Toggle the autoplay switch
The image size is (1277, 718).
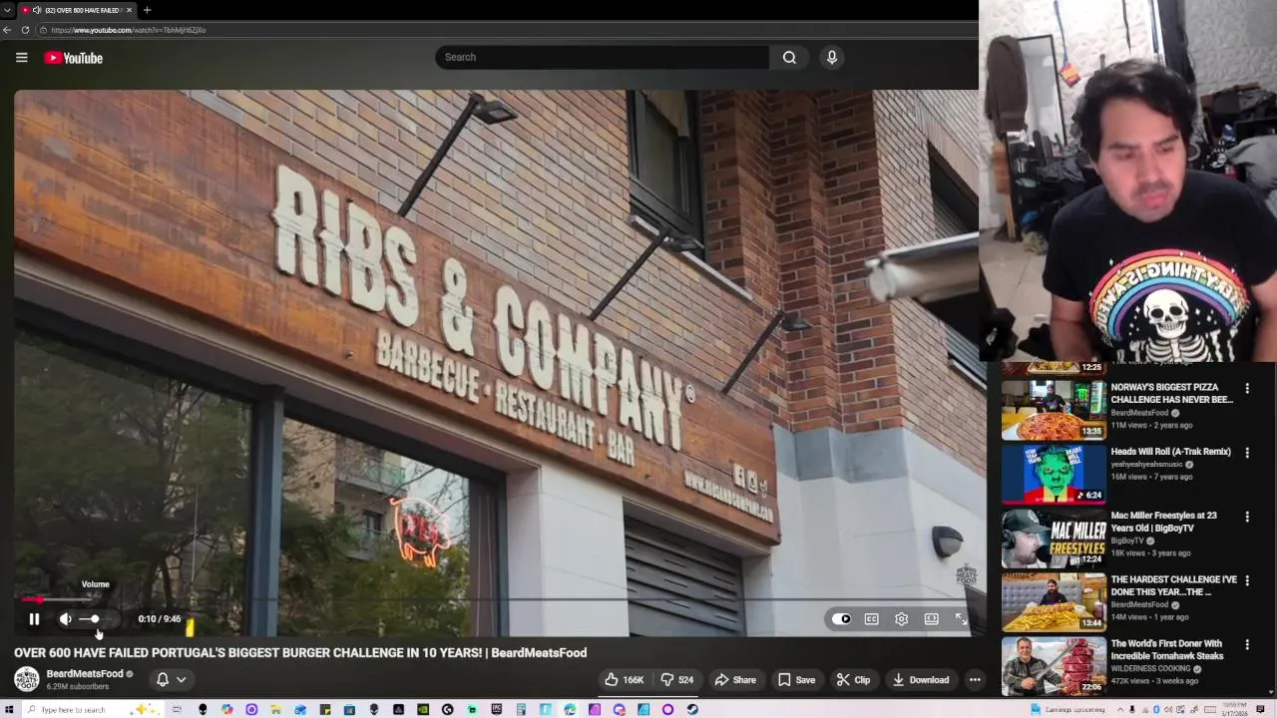click(x=841, y=619)
